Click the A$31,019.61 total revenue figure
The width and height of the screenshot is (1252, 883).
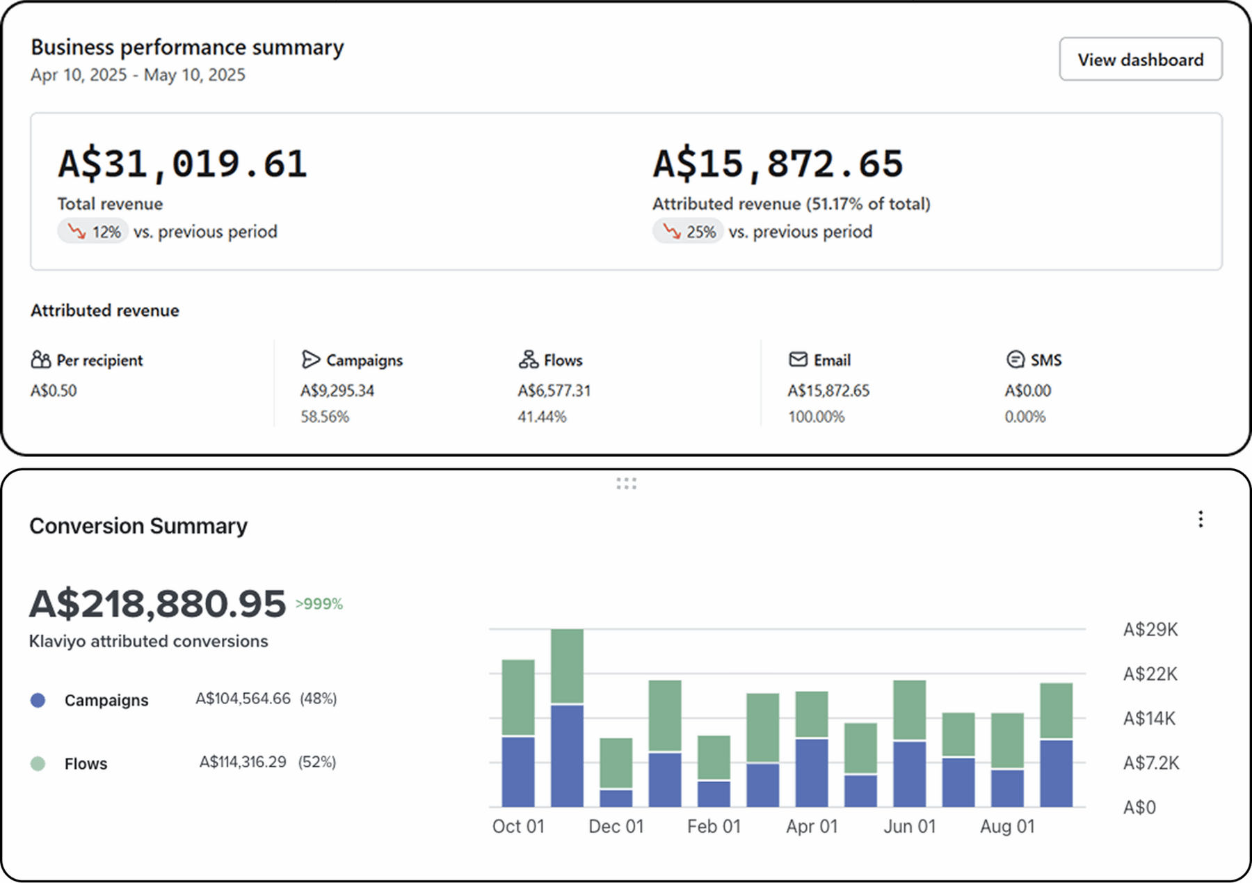182,164
